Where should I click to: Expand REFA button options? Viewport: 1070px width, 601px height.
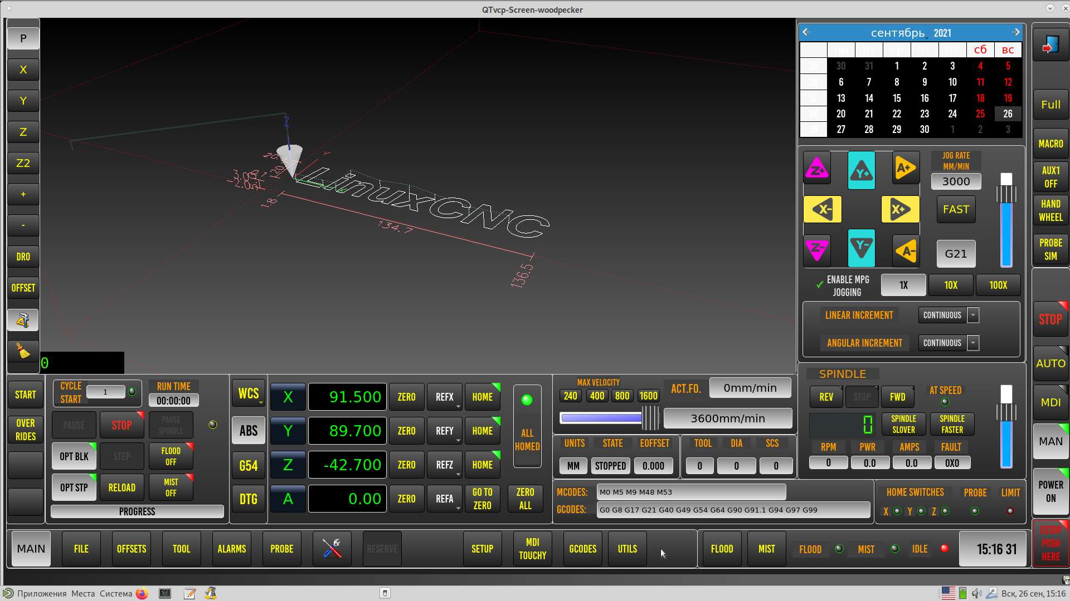tap(458, 509)
